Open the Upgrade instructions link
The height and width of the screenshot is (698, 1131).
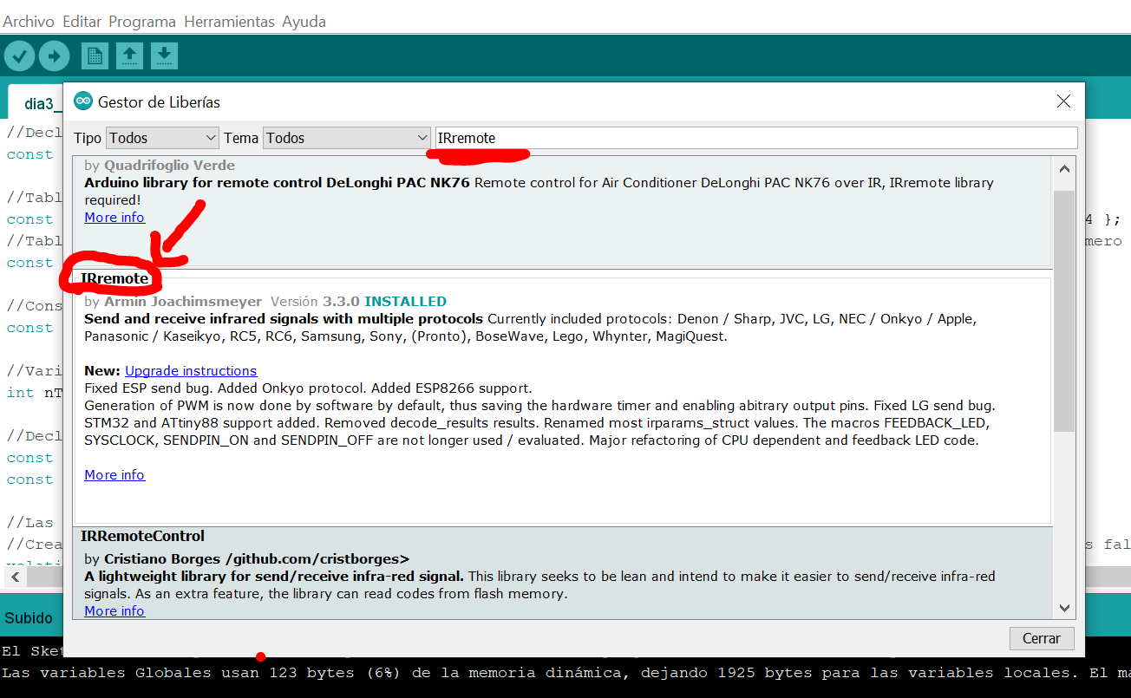pyautogui.click(x=191, y=371)
